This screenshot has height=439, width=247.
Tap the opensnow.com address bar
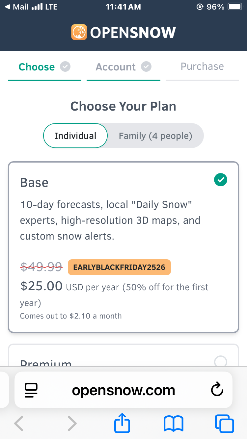(x=123, y=390)
